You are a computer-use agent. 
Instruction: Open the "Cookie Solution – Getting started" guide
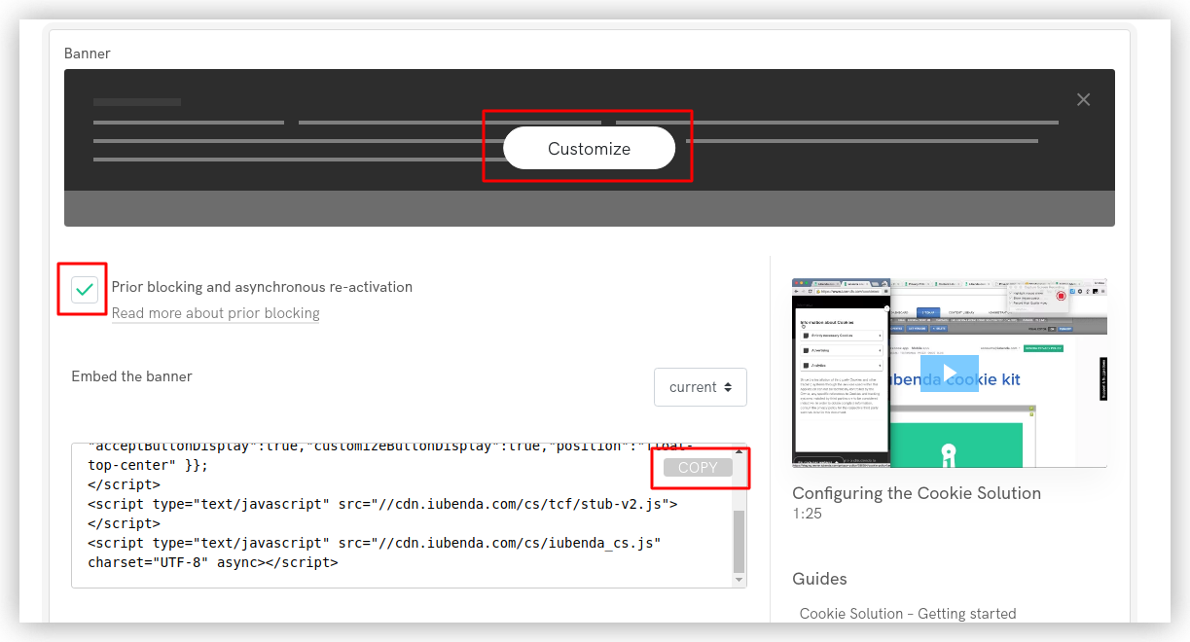pyautogui.click(x=908, y=613)
